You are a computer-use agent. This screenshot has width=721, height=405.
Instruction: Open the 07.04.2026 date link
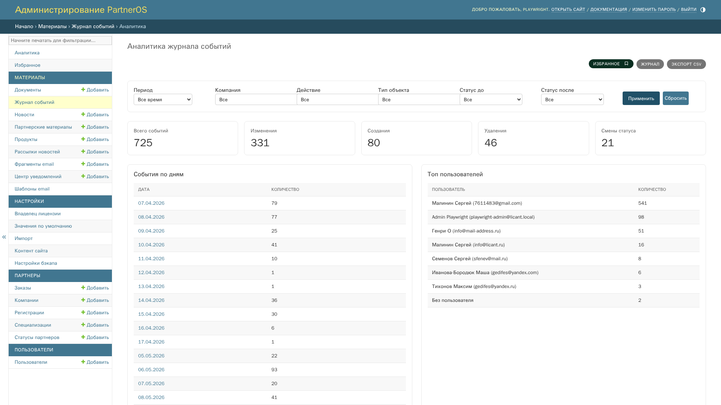tap(151, 203)
